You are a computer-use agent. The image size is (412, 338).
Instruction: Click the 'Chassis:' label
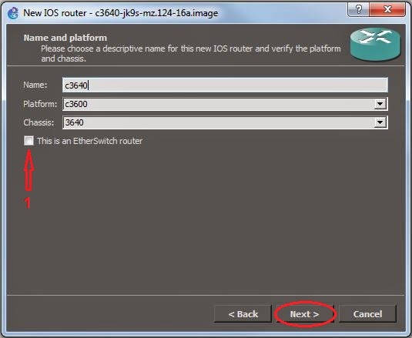pos(39,122)
